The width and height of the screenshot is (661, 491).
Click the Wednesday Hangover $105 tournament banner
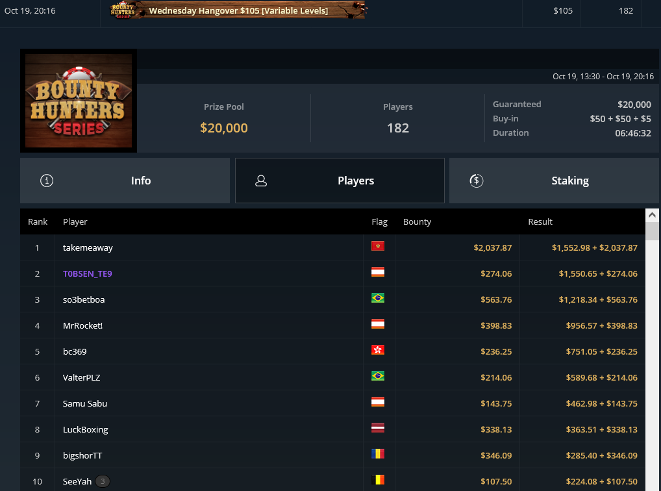237,10
